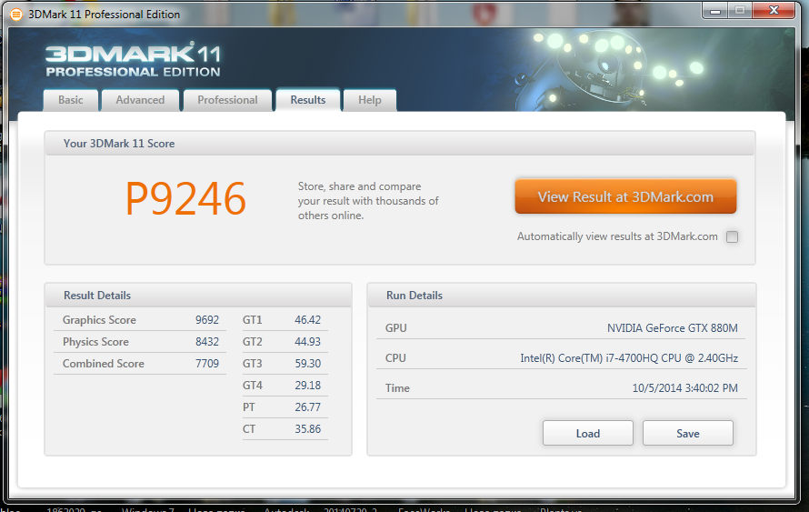This screenshot has height=512, width=809.
Task: Minimize the 3DMark 11 window
Action: pyautogui.click(x=715, y=10)
